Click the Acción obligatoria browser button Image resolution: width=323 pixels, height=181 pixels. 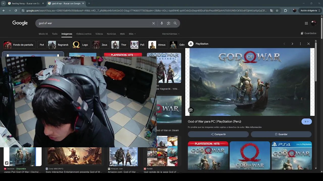coord(310,11)
